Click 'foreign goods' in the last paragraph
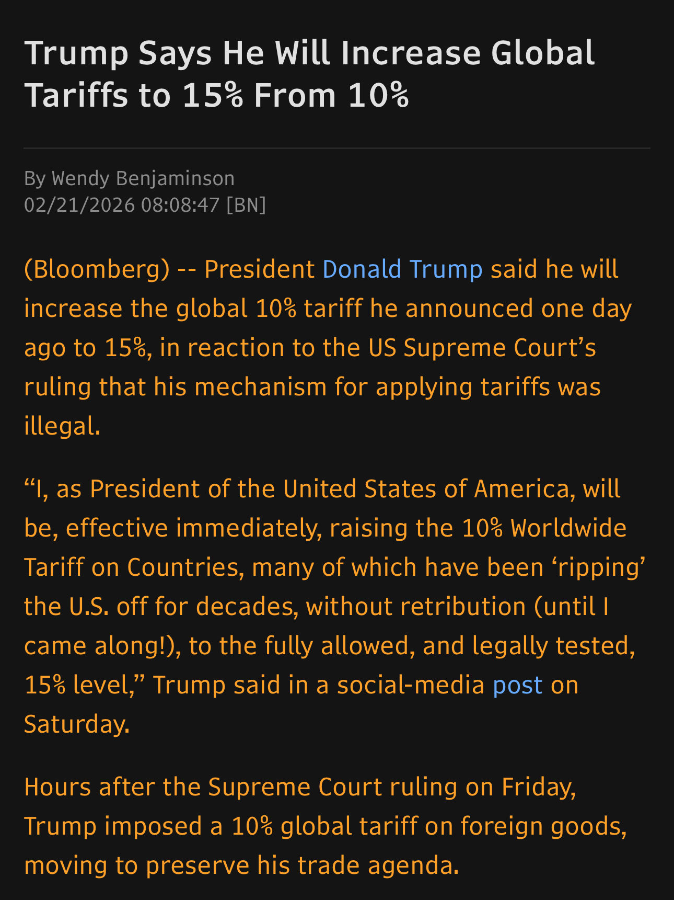Viewport: 674px width, 900px height. [542, 826]
